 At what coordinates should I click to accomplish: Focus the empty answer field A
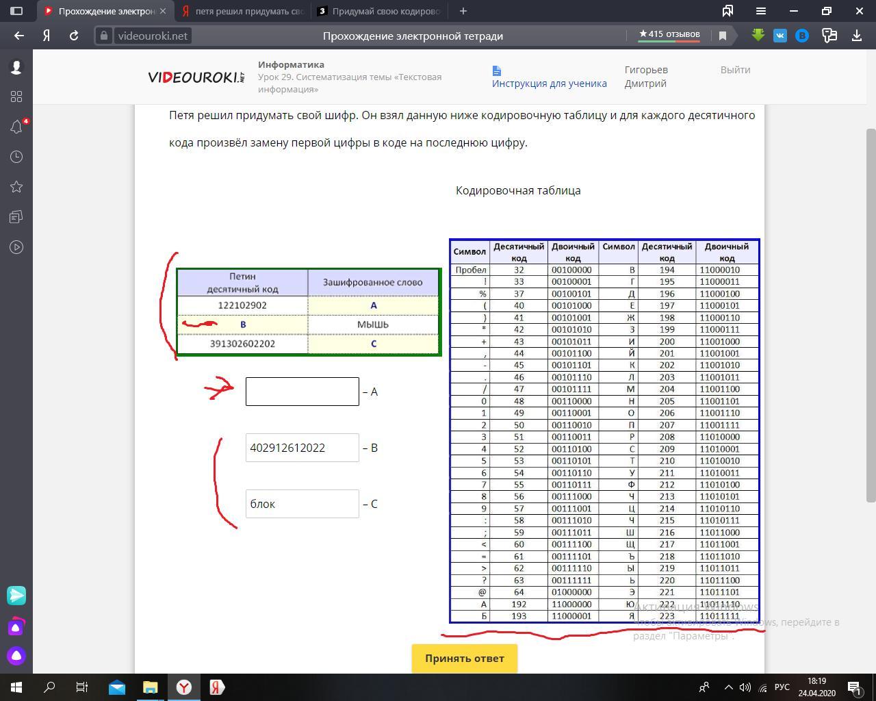(x=302, y=392)
